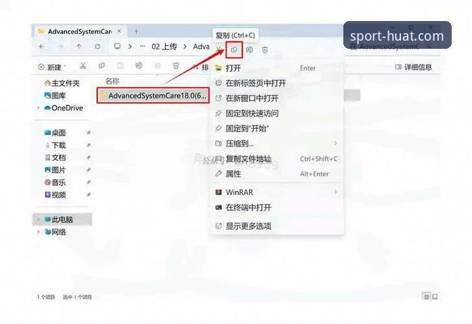Open 文档 in the sidebar

pyautogui.click(x=56, y=157)
